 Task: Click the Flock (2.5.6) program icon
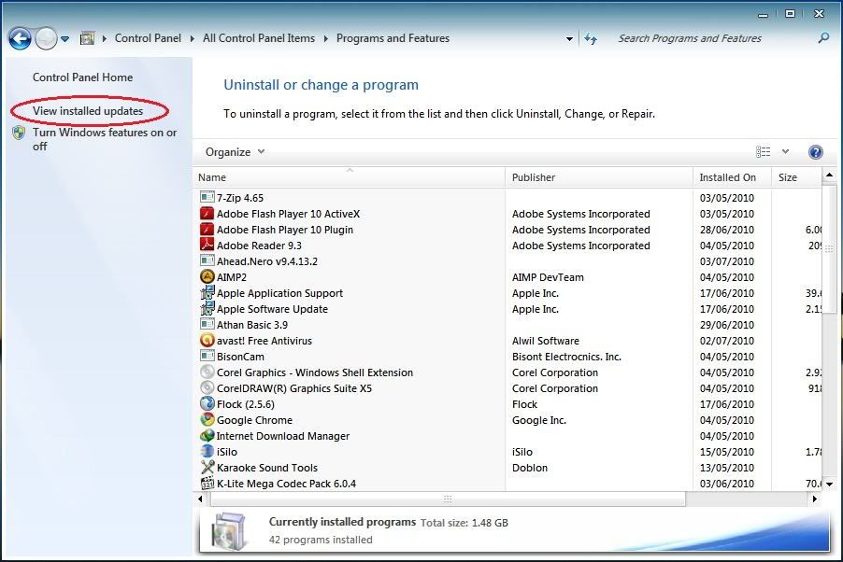pos(207,404)
